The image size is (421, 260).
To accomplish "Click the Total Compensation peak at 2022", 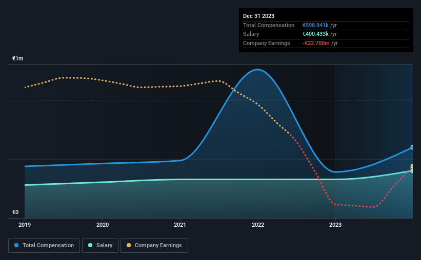I will 258,70.
